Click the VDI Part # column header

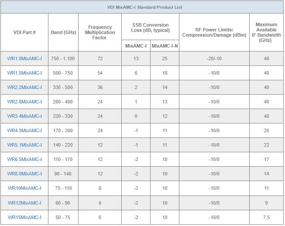pyautogui.click(x=24, y=32)
